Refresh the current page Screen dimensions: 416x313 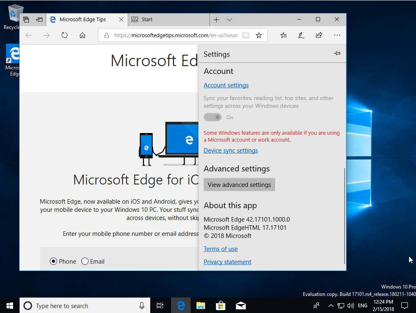click(65, 35)
